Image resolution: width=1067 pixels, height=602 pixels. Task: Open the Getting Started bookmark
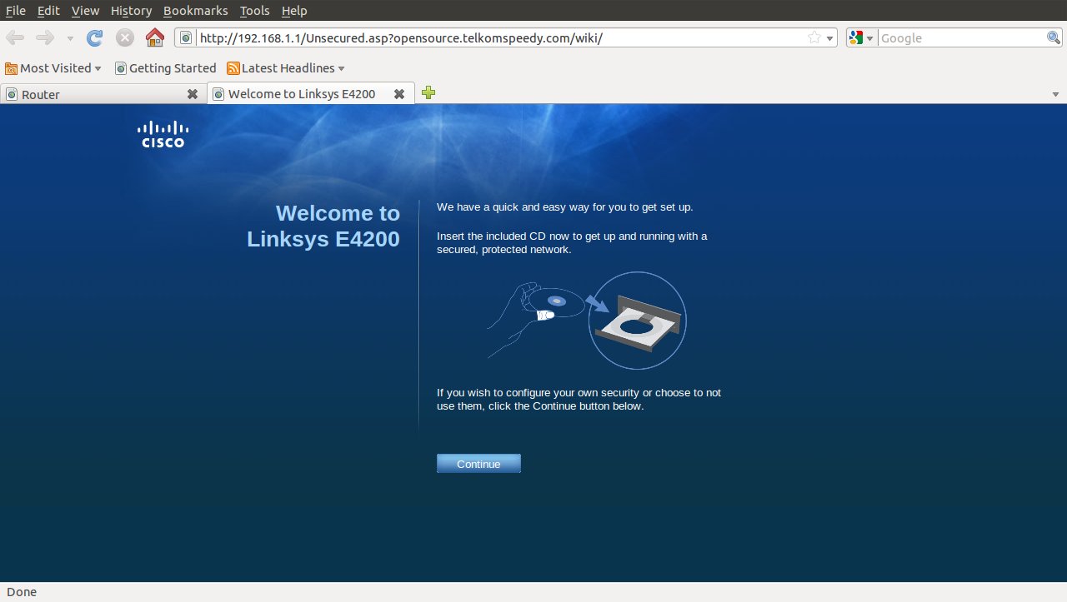(165, 68)
